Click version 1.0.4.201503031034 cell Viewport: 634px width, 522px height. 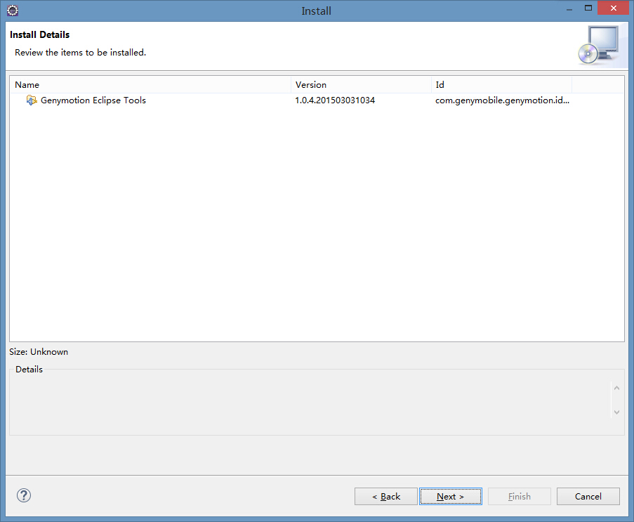[x=335, y=100]
